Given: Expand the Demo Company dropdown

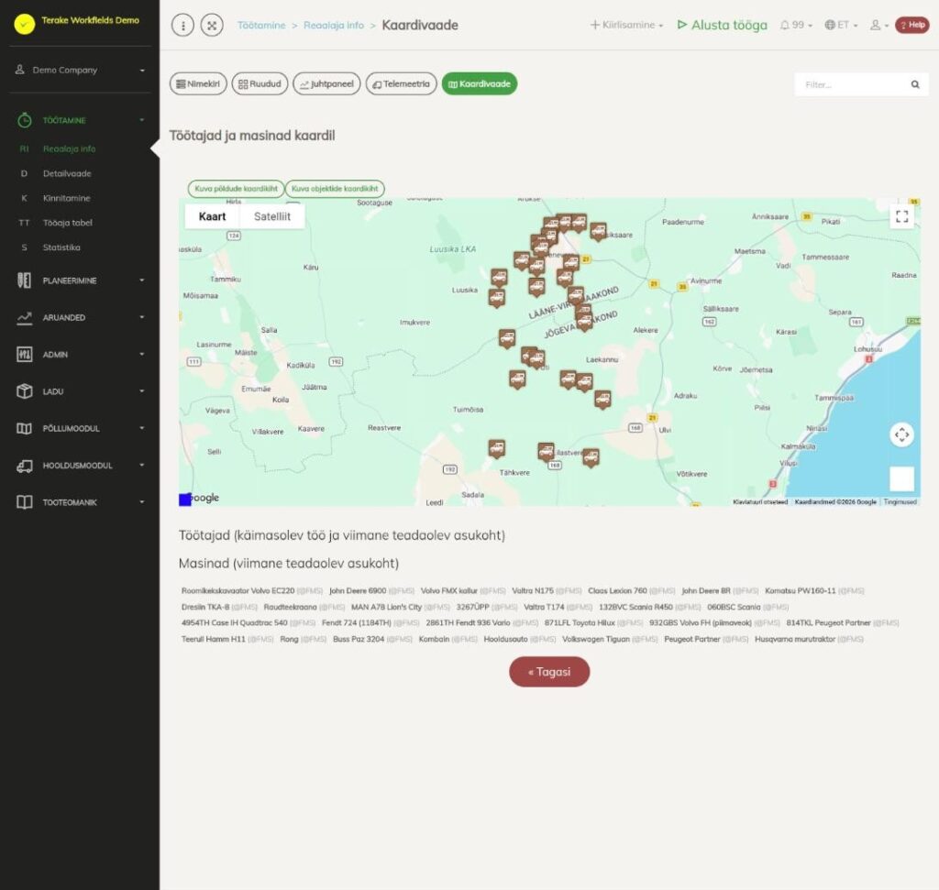Looking at the screenshot, I should pyautogui.click(x=81, y=70).
